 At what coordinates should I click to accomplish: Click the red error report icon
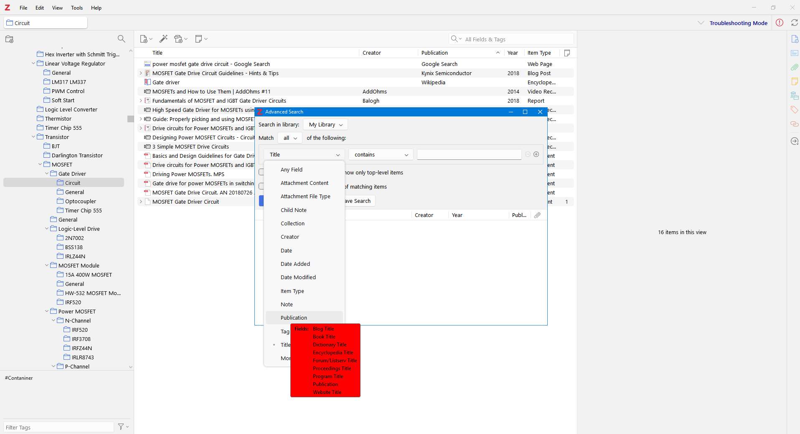(780, 23)
